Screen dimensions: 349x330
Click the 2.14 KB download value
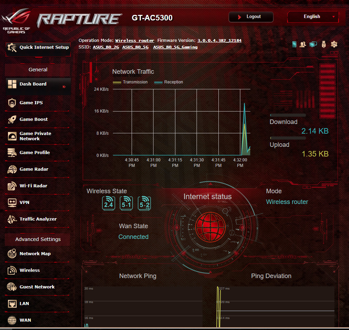tap(315, 131)
